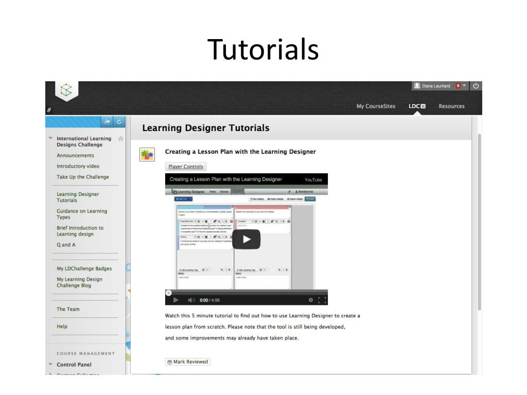527x395 pixels.
Task: Open The Team page
Action: click(68, 309)
